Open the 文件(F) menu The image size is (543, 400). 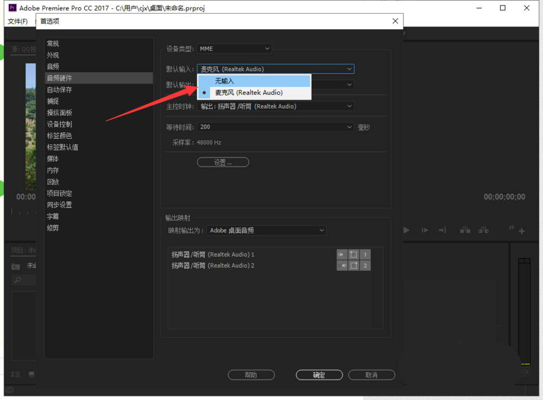[17, 21]
